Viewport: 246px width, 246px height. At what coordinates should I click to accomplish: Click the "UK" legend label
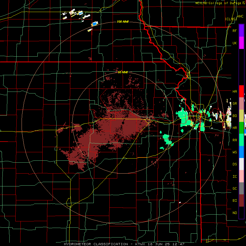point(235,43)
